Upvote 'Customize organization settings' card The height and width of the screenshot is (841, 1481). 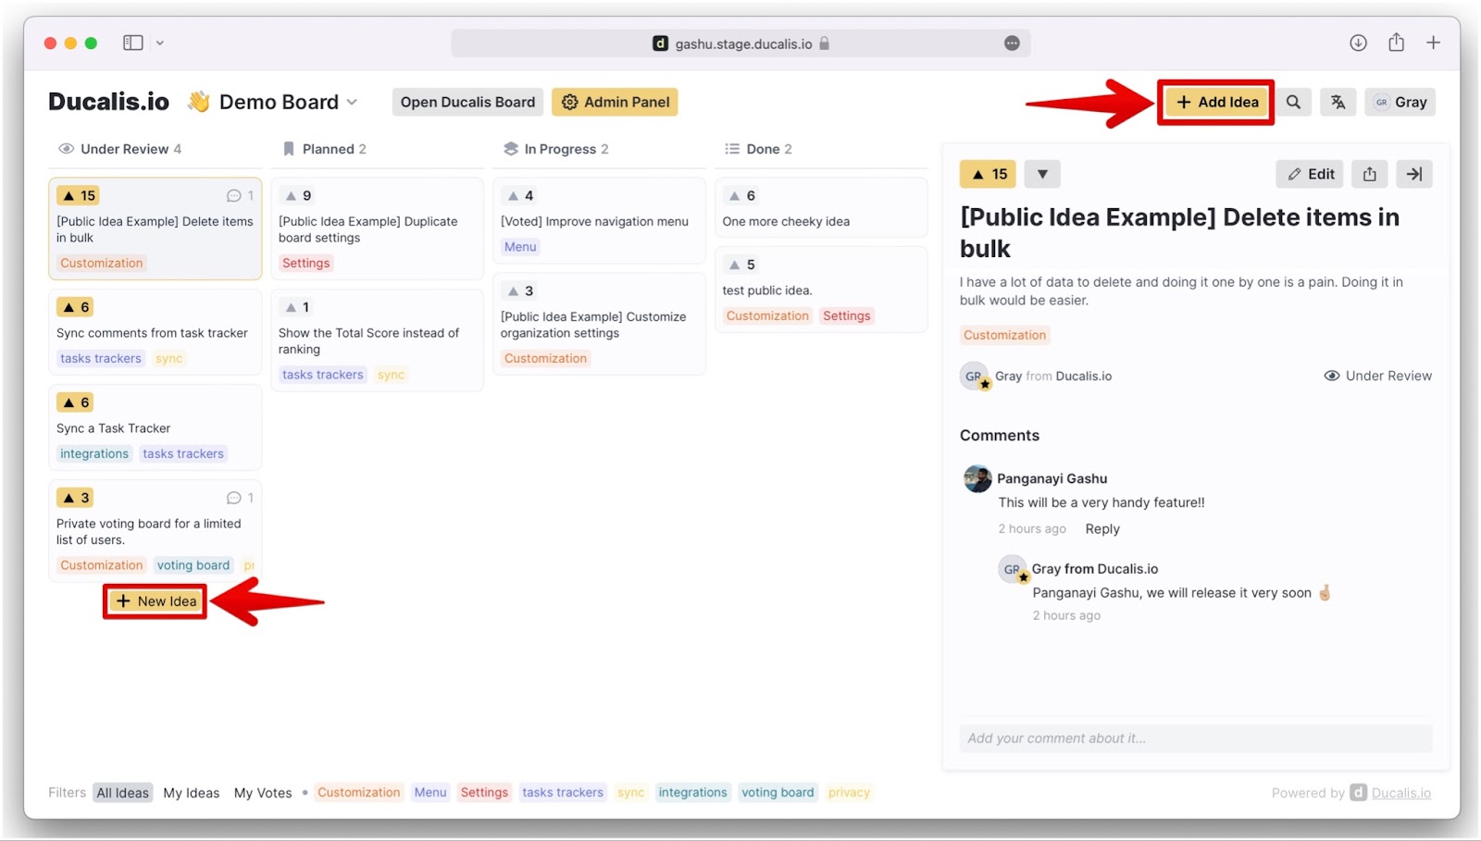[x=520, y=291]
